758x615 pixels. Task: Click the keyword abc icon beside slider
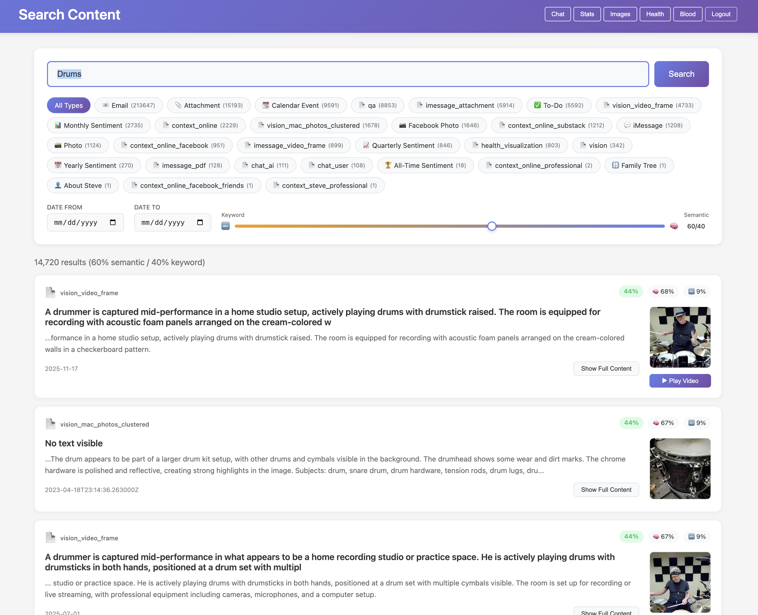point(225,226)
